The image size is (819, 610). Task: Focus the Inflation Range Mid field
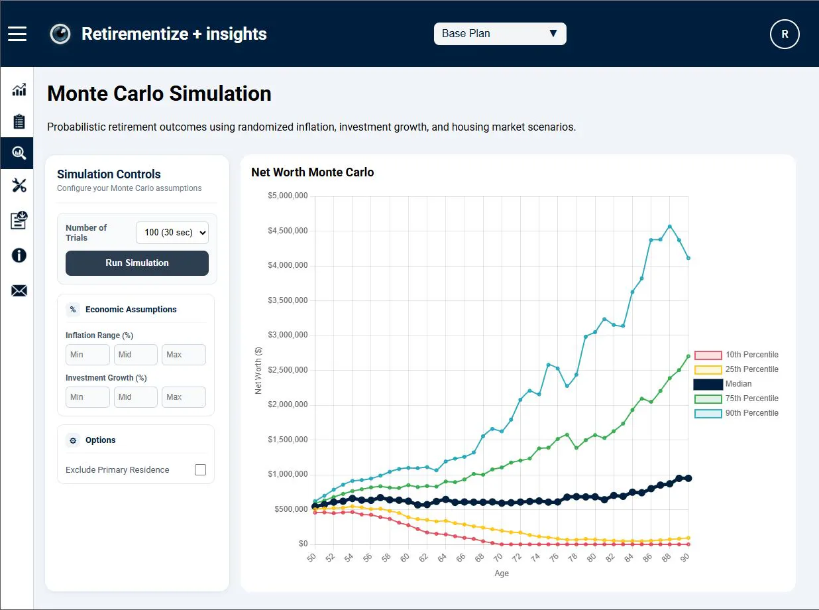[x=136, y=355]
